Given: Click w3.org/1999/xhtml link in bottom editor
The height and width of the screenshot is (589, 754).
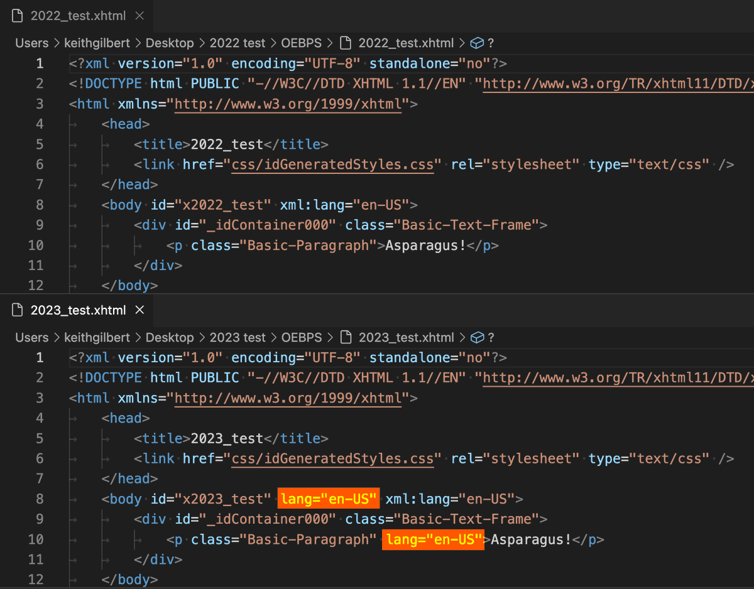Looking at the screenshot, I should coord(288,398).
